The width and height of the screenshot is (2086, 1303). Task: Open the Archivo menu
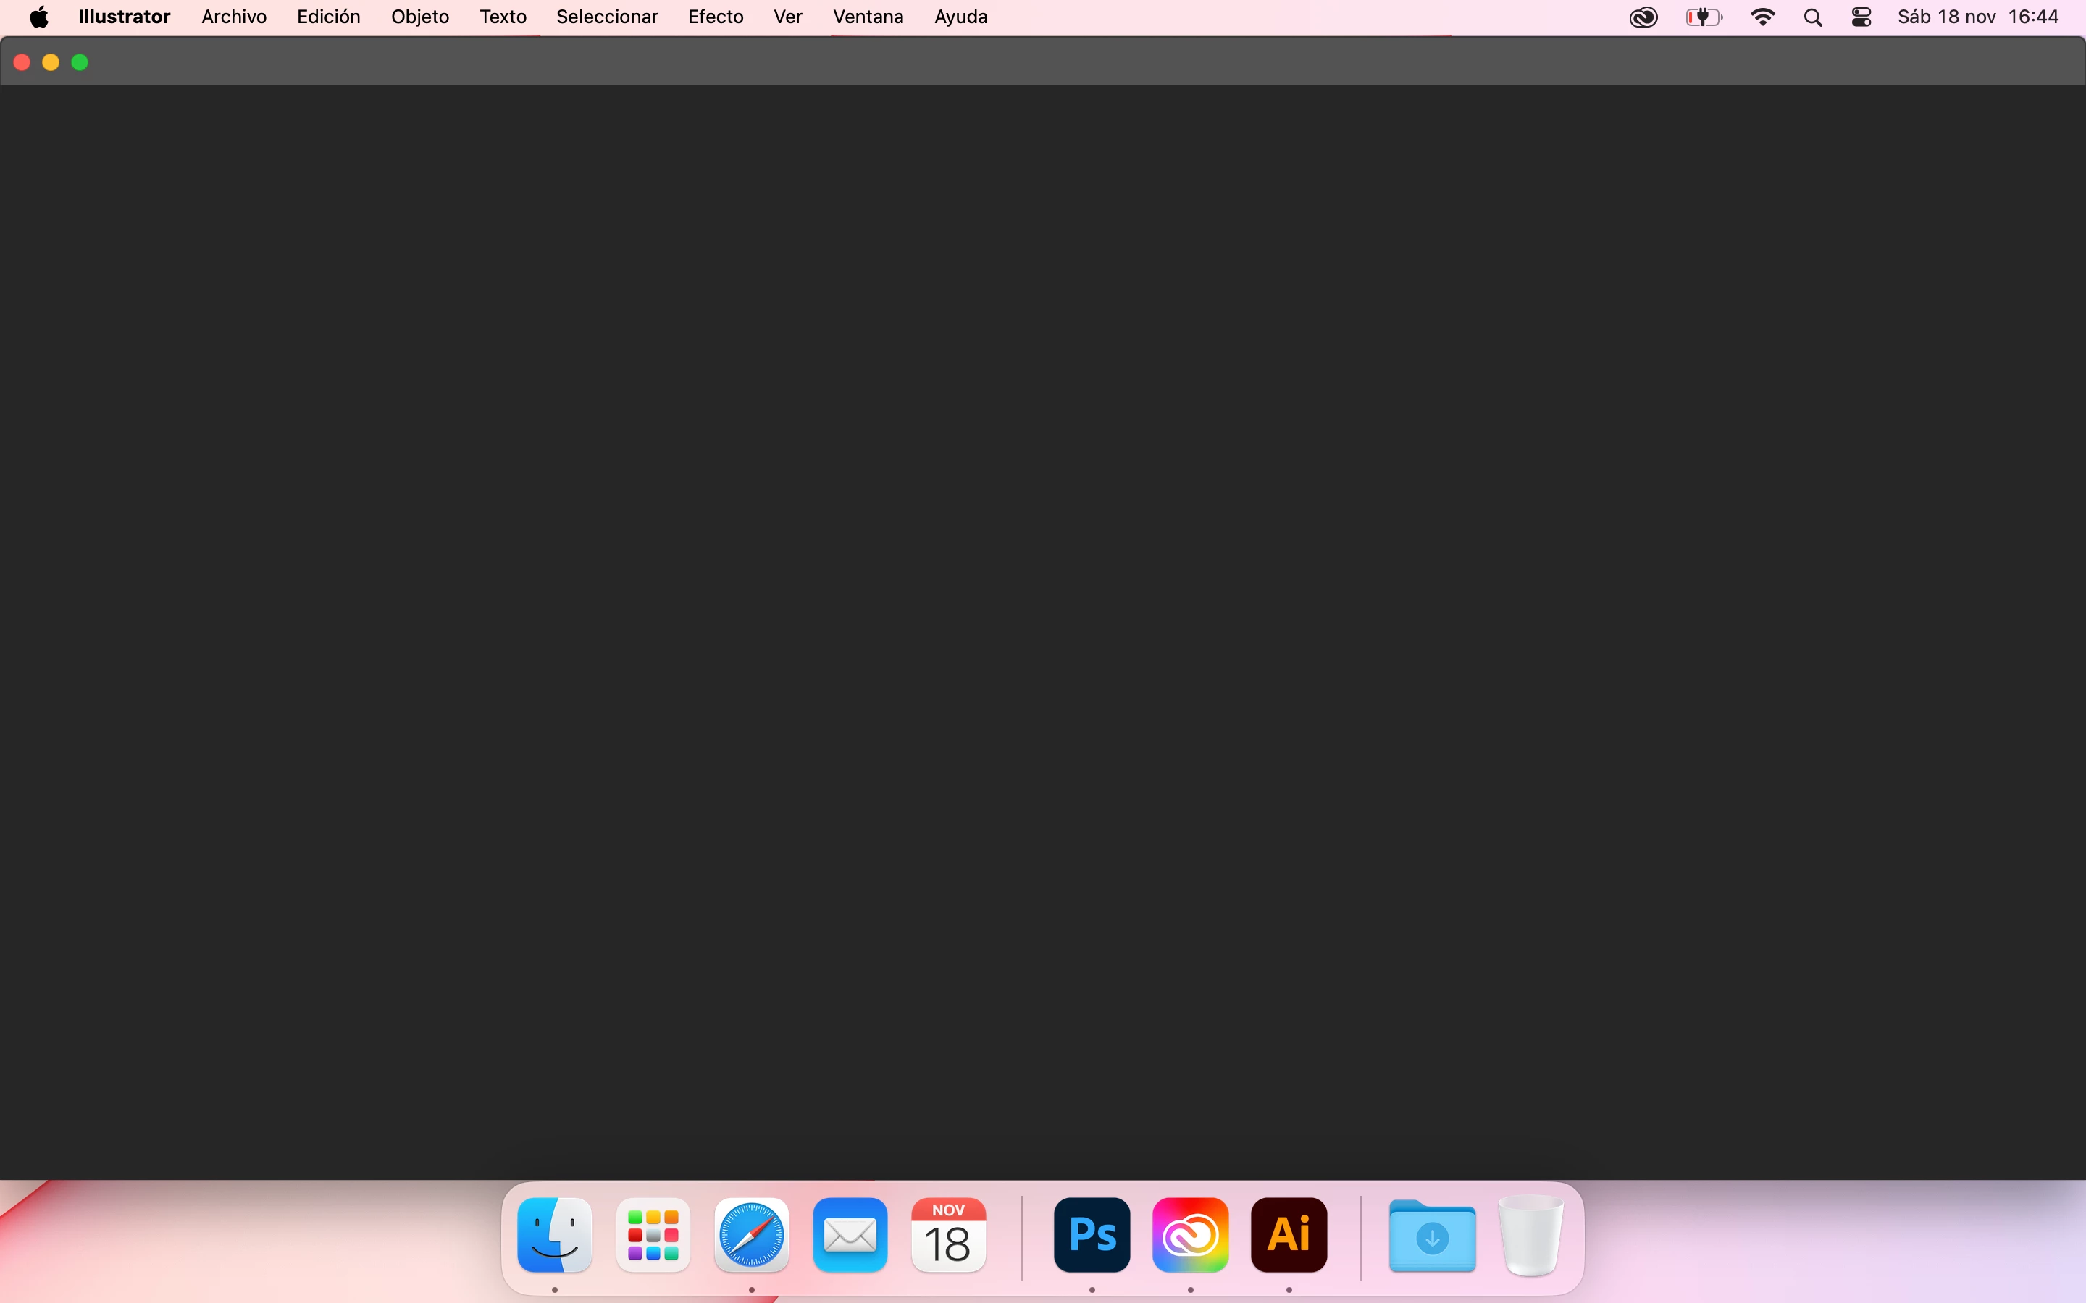pyautogui.click(x=234, y=17)
